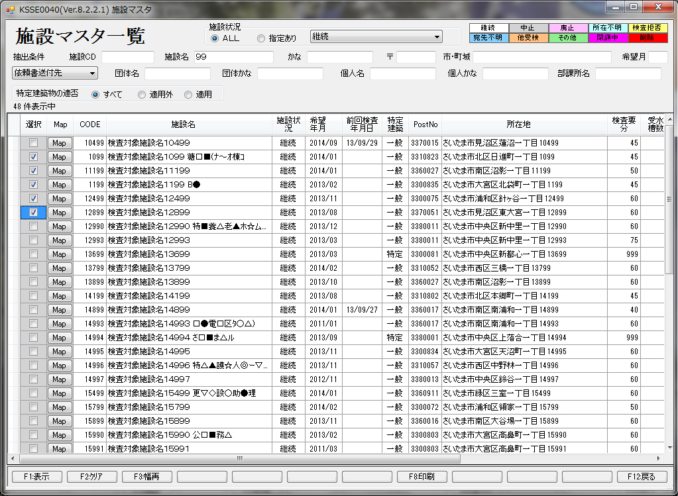Click the horizontal scrollbar thumb

tap(240, 458)
